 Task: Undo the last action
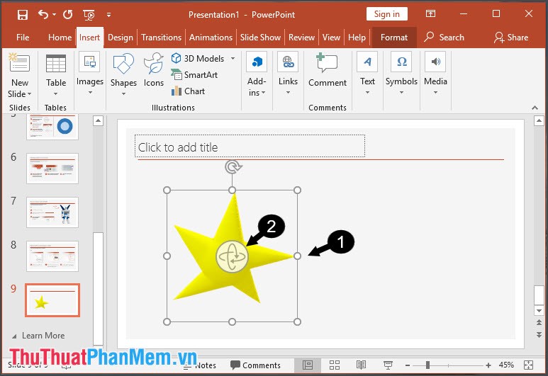pos(43,15)
